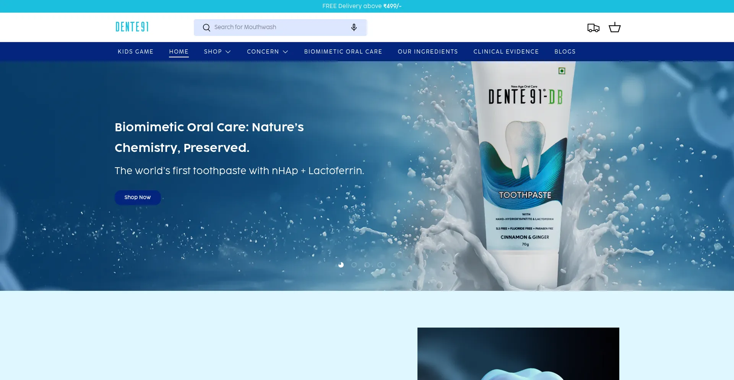Go to the fourth carousel slide dot
734x380 pixels.
pyautogui.click(x=380, y=265)
